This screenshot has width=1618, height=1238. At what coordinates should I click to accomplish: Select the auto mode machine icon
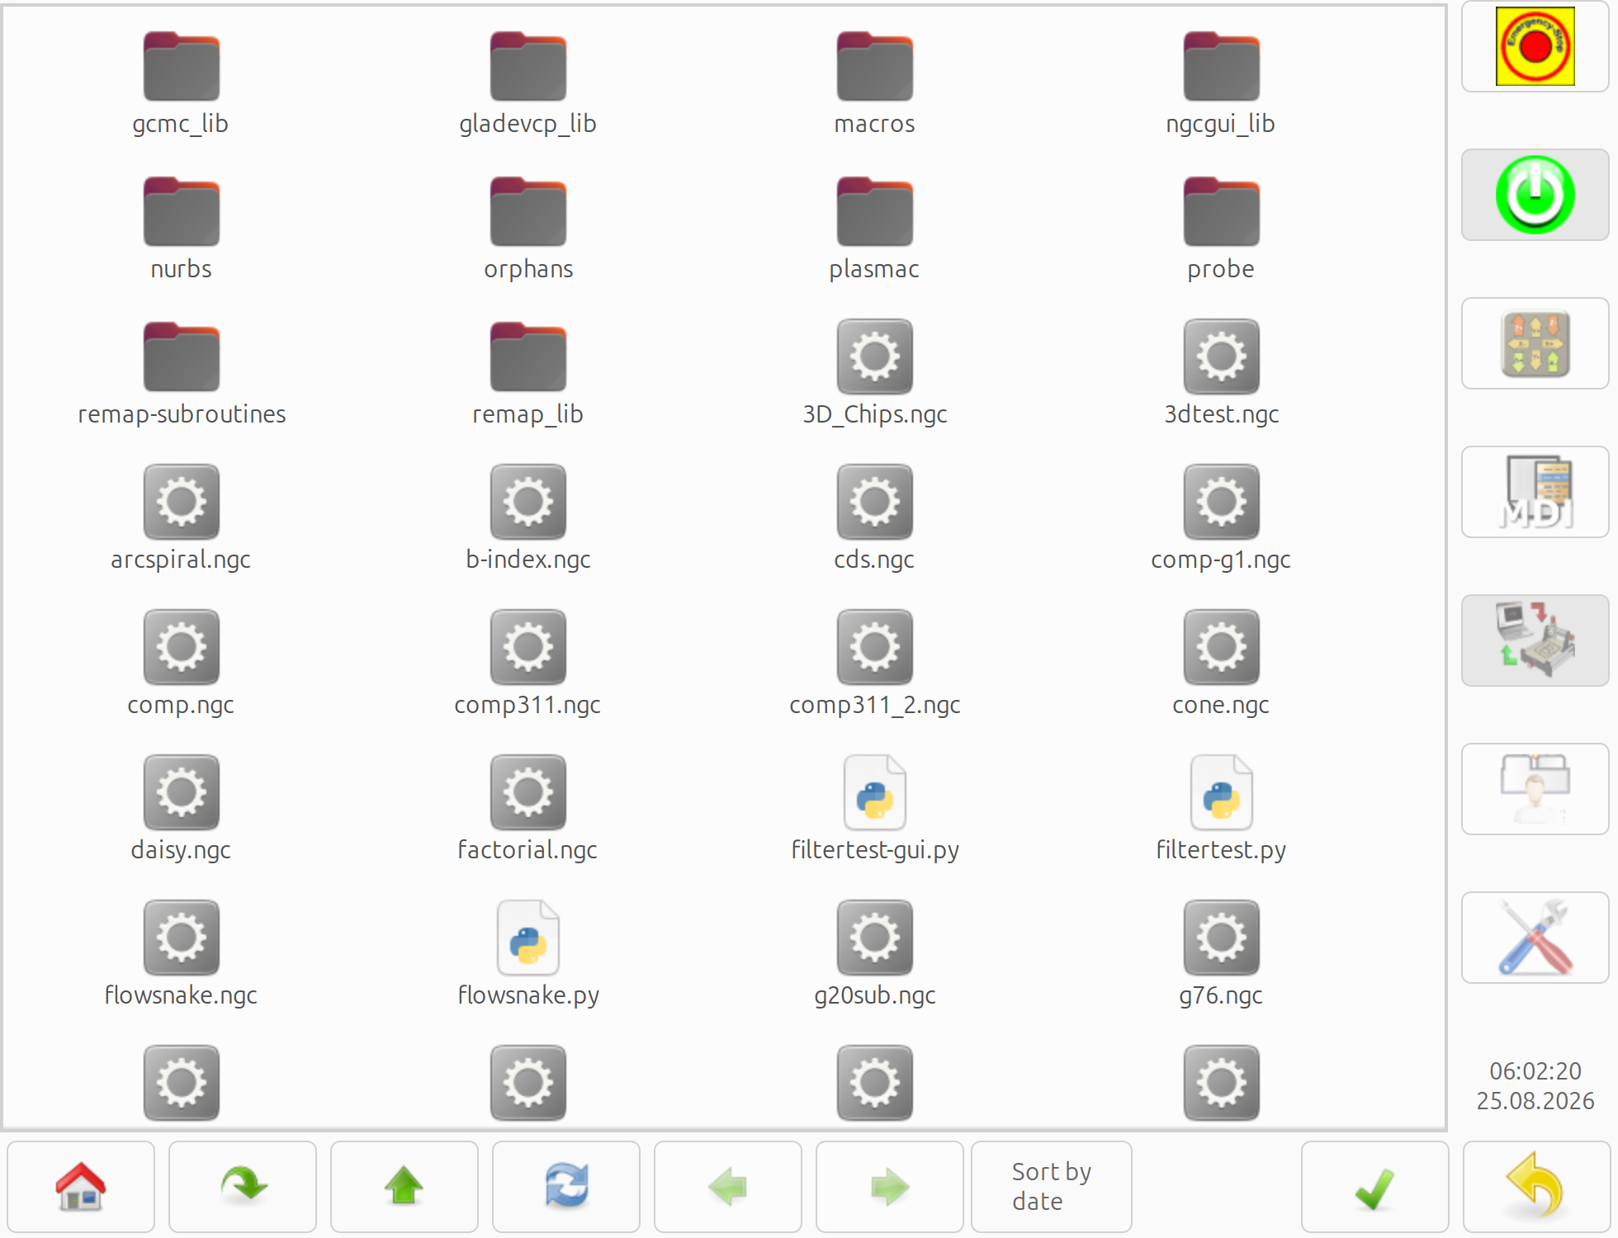click(x=1535, y=640)
